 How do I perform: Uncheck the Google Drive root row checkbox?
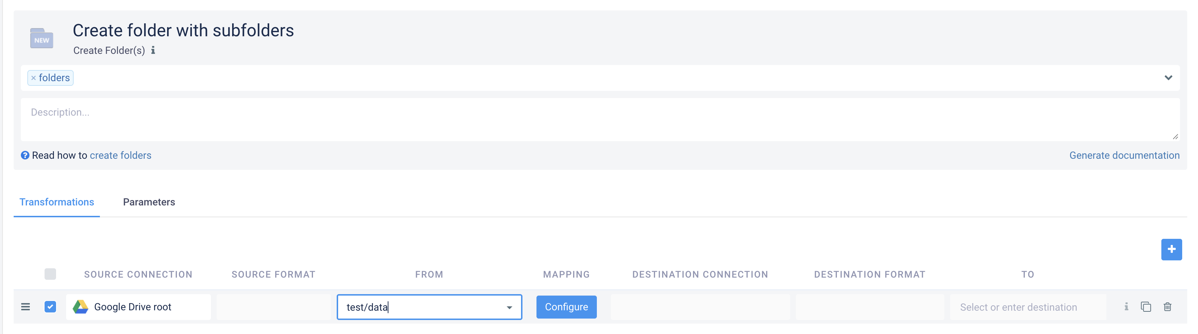pyautogui.click(x=50, y=307)
